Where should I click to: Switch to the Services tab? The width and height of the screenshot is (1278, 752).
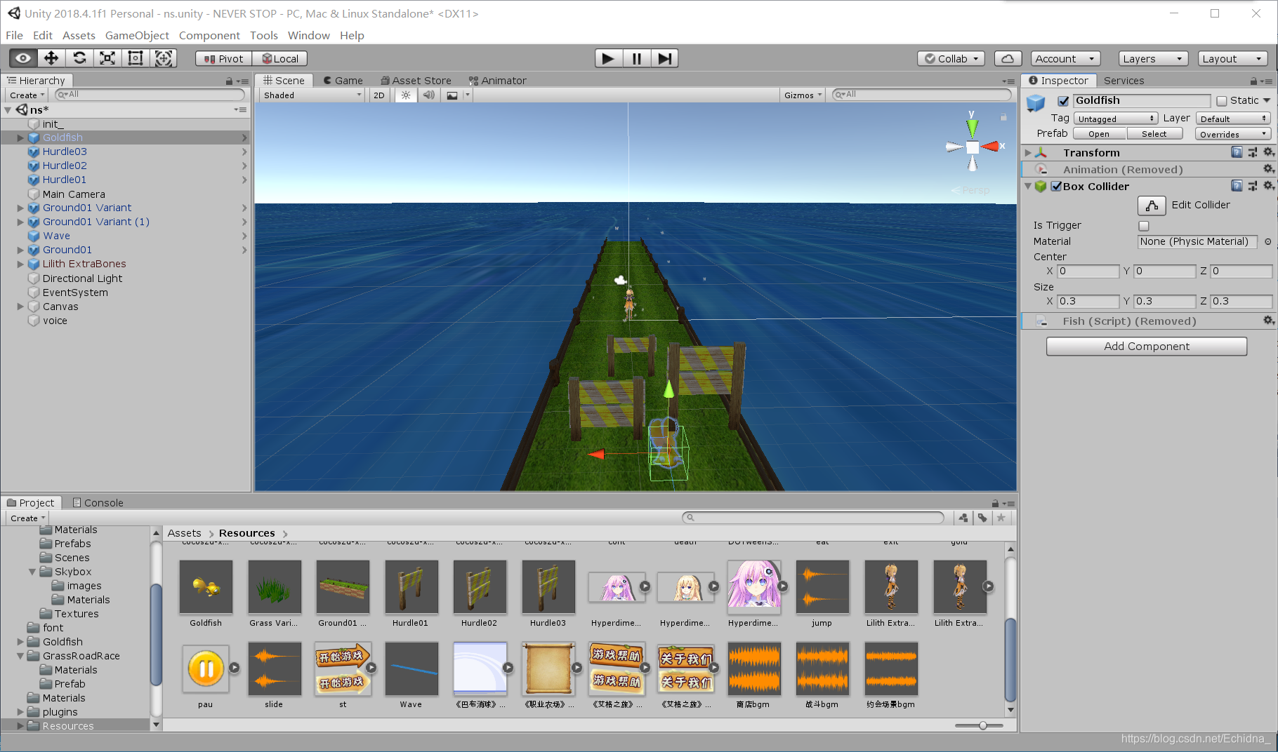tap(1124, 81)
